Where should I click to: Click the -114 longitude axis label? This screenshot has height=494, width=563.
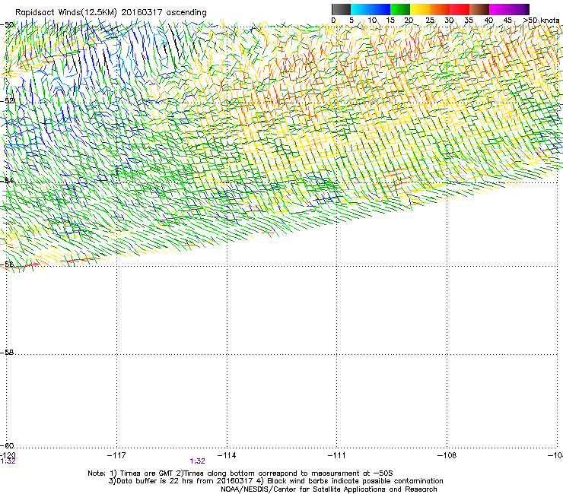227,455
